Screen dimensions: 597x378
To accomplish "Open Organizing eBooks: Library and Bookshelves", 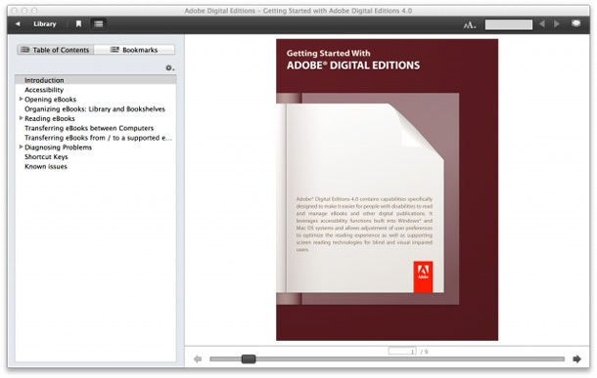I will coord(96,109).
